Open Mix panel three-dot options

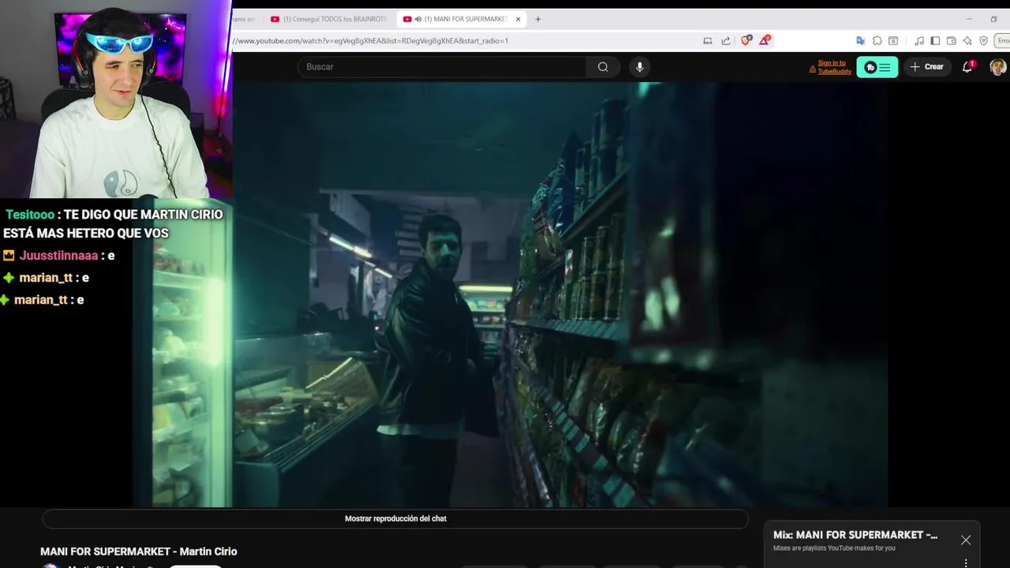point(966,563)
